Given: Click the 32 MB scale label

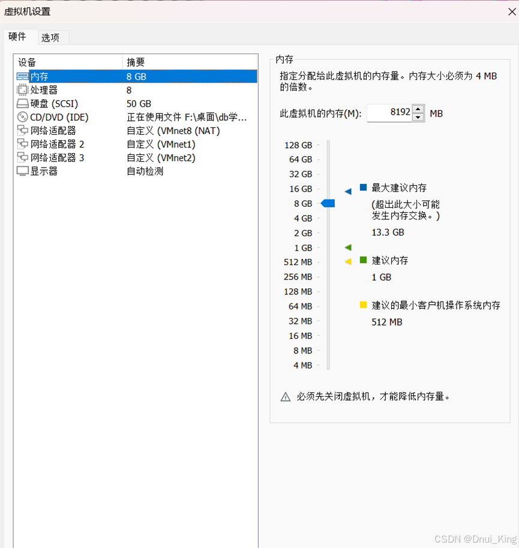Looking at the screenshot, I should click(x=300, y=321).
